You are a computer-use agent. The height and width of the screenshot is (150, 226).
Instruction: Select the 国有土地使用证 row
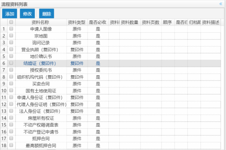pos(111,91)
